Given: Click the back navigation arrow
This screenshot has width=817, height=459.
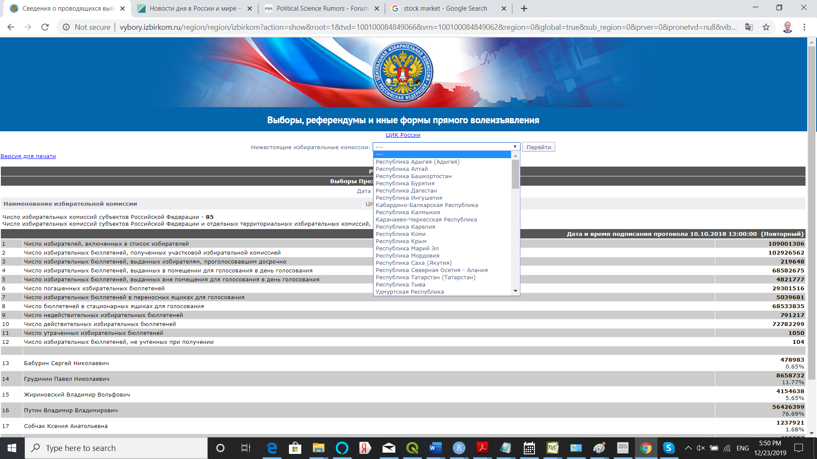Looking at the screenshot, I should 11,27.
